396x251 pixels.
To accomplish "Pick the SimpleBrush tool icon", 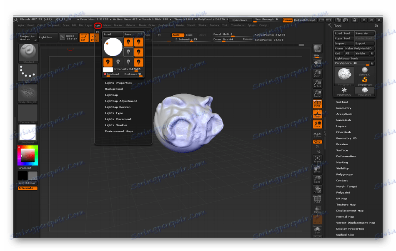I will [364, 79].
